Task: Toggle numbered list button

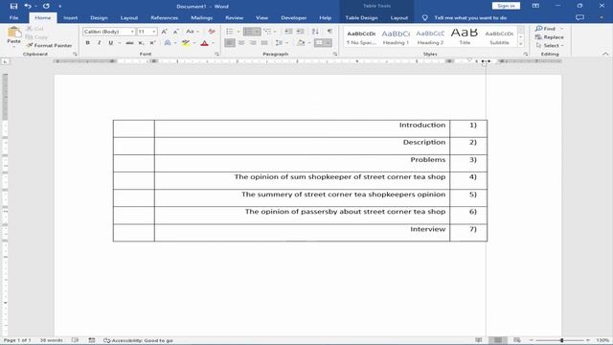Action: tap(248, 32)
